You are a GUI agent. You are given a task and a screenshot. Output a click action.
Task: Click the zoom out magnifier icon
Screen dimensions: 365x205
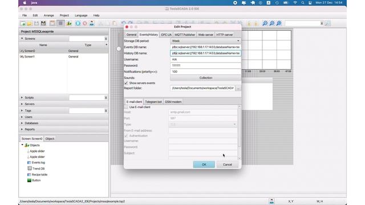click(265, 23)
